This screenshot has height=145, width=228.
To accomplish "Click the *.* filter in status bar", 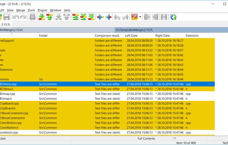I will pos(175,138).
